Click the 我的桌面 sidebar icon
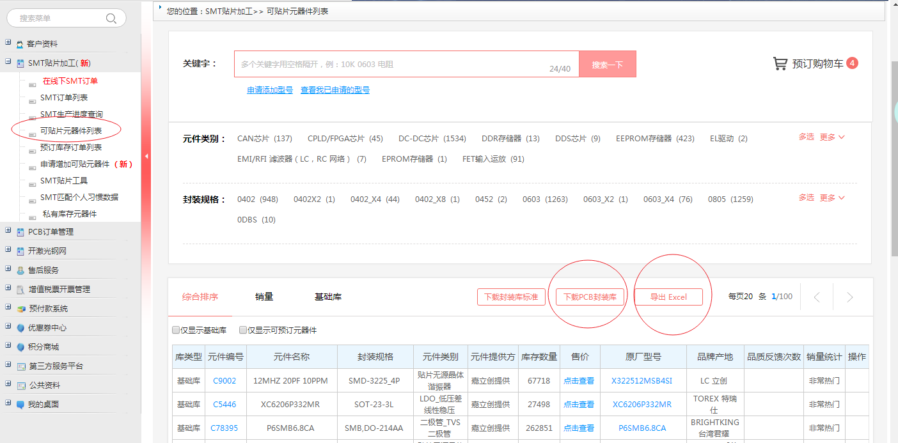The width and height of the screenshot is (898, 443). 20,405
